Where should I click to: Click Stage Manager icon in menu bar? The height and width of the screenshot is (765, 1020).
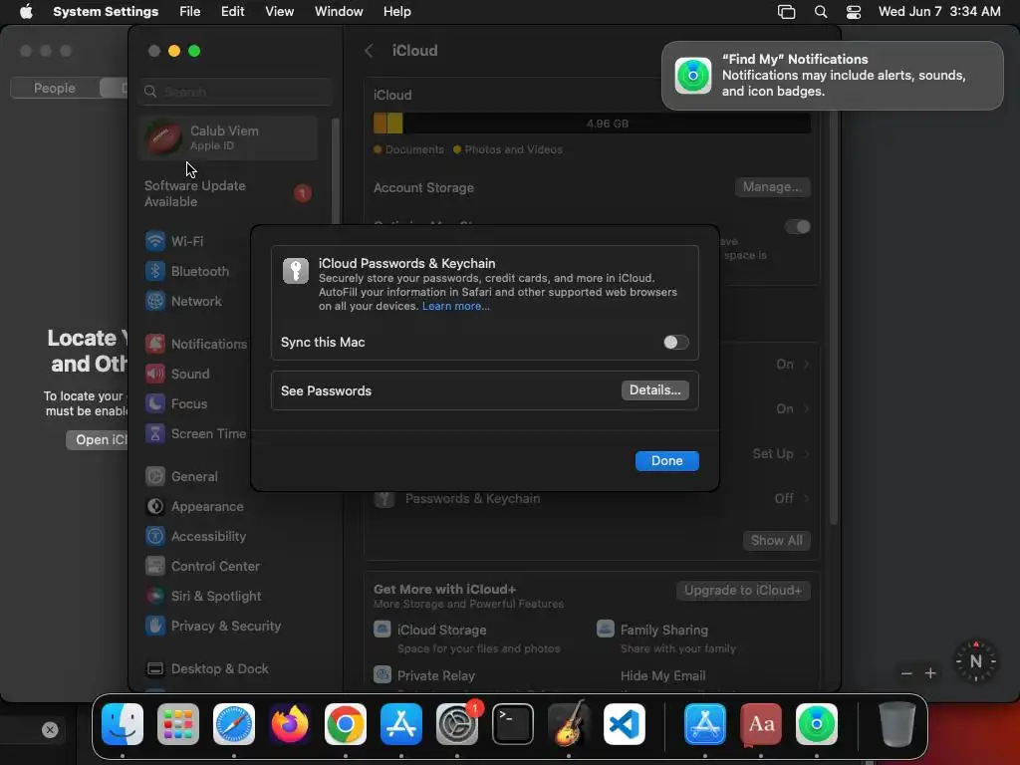coord(786,11)
